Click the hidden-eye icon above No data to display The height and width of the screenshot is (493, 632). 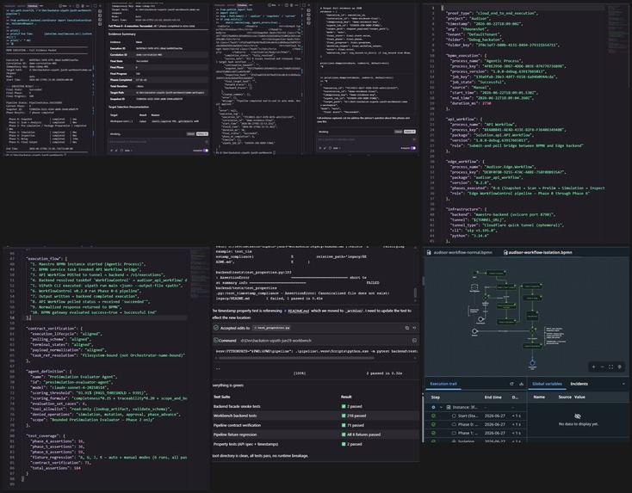coord(578,416)
